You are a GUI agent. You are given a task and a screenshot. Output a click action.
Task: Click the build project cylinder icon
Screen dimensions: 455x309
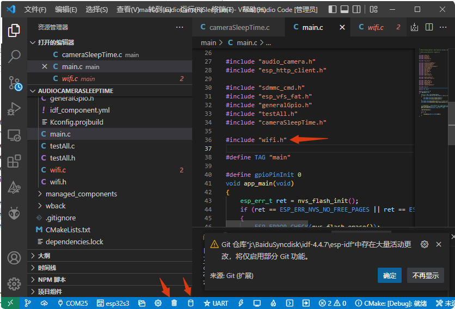(190, 303)
